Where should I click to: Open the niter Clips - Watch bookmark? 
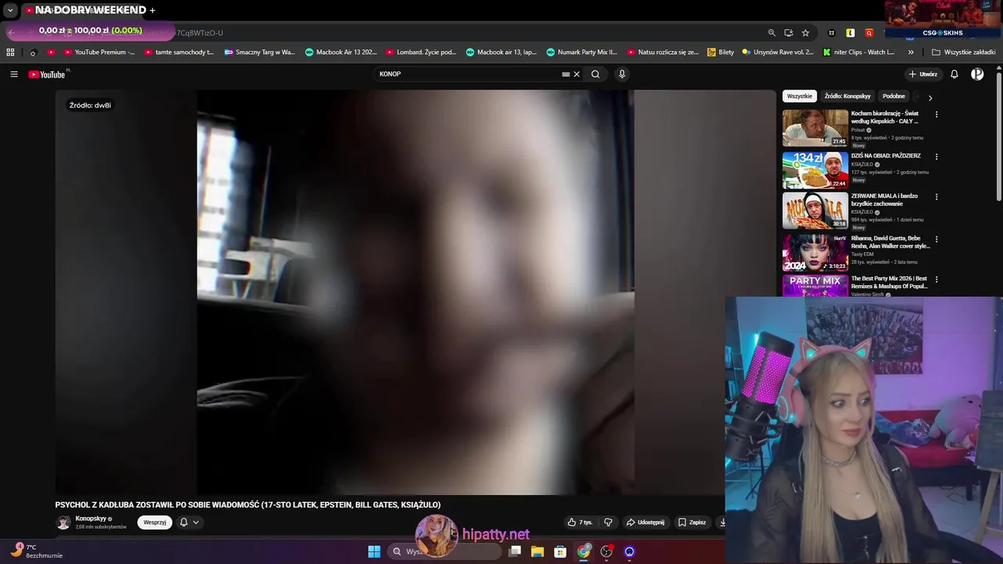click(x=859, y=52)
